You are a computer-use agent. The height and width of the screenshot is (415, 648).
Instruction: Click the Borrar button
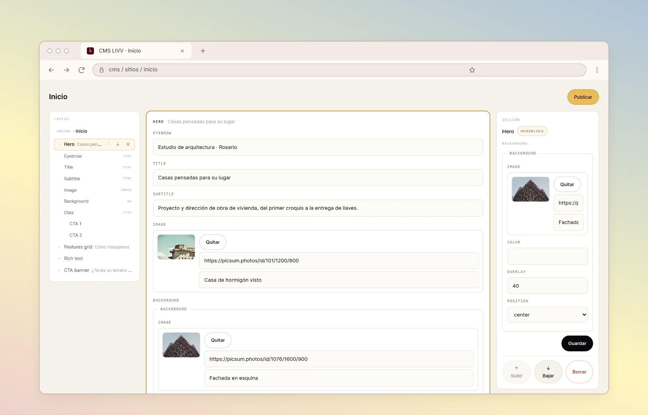pos(579,372)
